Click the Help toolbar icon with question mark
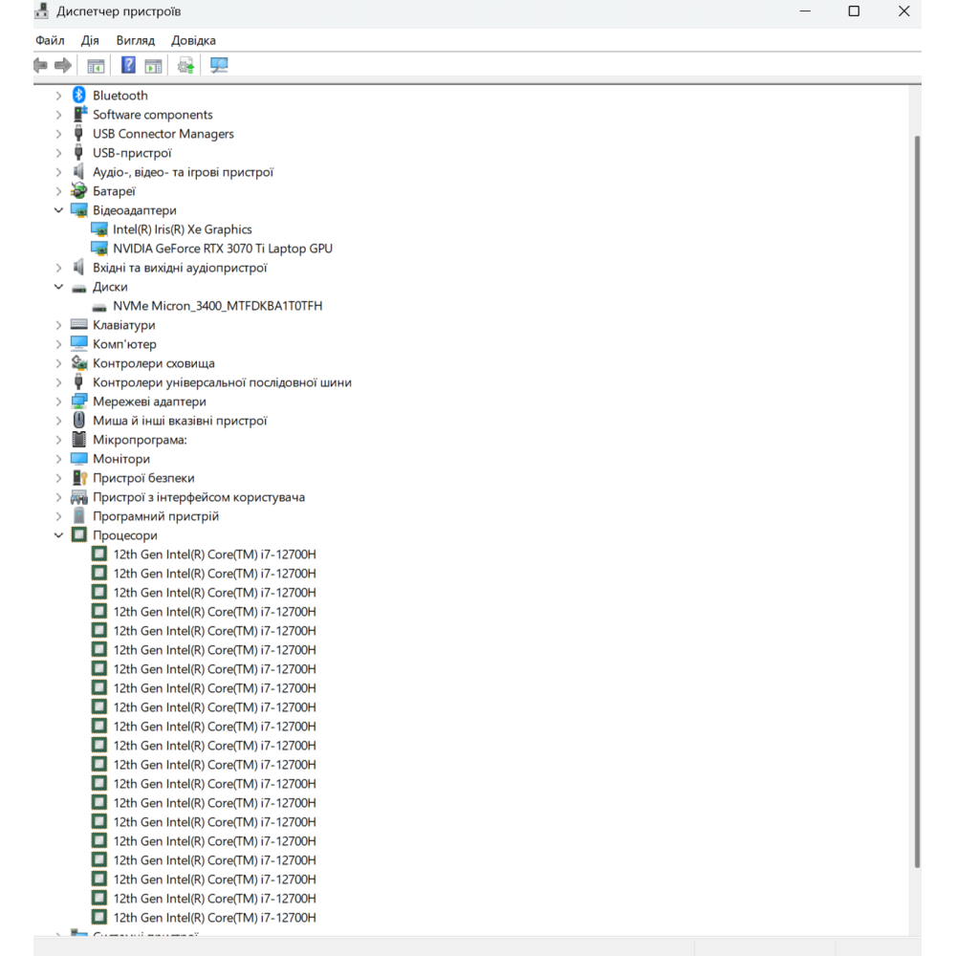 (128, 65)
